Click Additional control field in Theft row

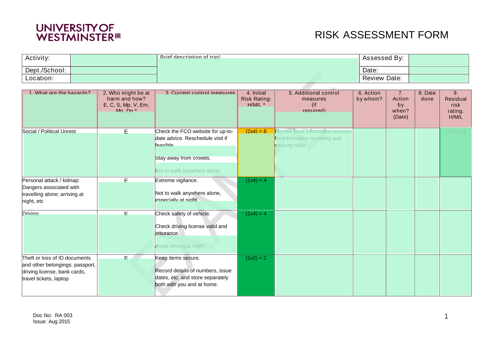coord(314,275)
